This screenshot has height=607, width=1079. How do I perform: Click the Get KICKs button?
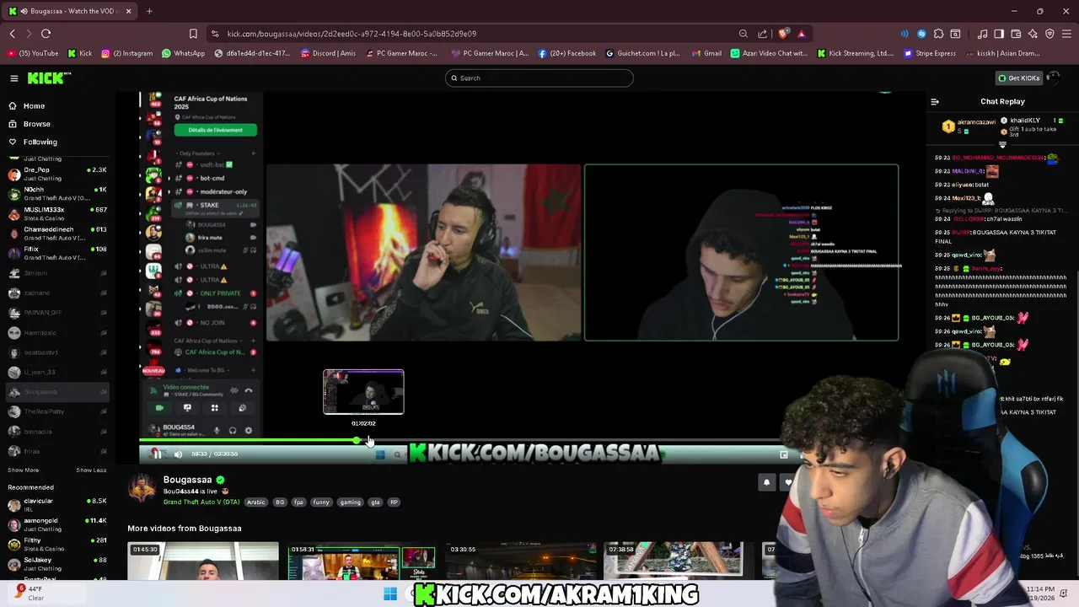click(1019, 78)
